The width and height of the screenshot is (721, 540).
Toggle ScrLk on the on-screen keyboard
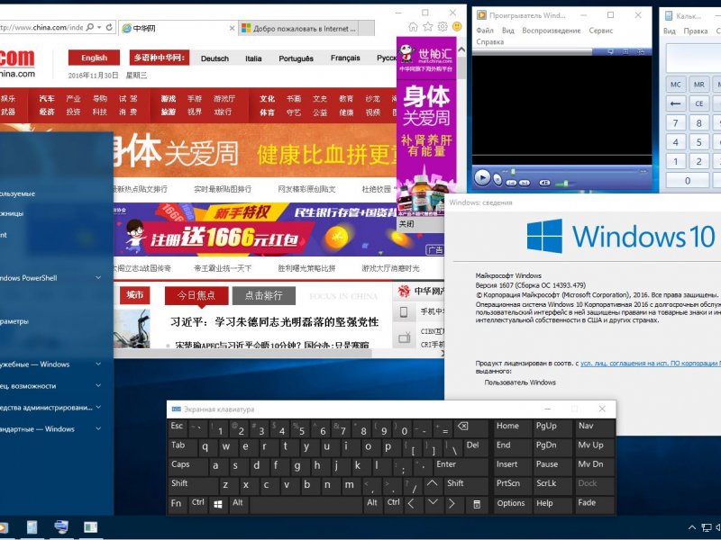552,485
